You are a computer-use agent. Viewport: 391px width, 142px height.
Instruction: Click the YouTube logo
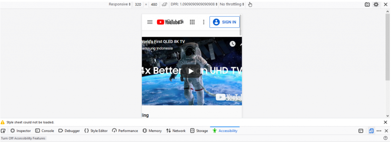[x=170, y=22]
